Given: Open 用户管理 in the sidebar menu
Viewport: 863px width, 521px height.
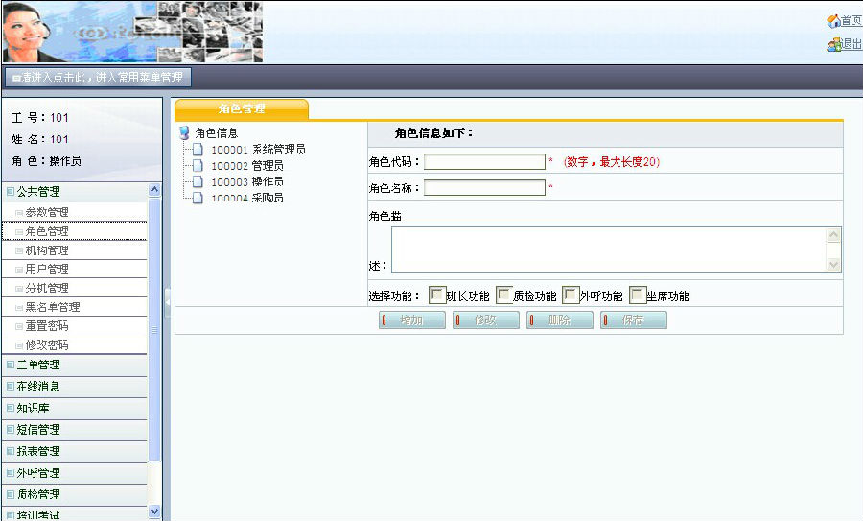Looking at the screenshot, I should pyautogui.click(x=47, y=270).
